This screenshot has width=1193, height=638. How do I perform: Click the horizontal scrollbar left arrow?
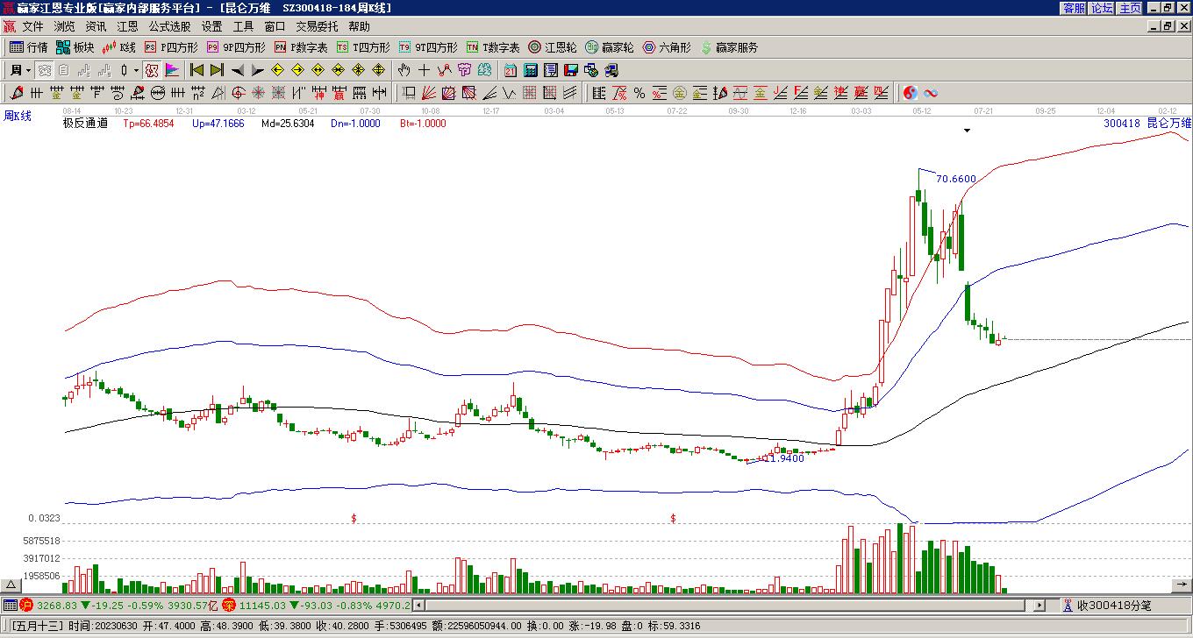pyautogui.click(x=418, y=605)
